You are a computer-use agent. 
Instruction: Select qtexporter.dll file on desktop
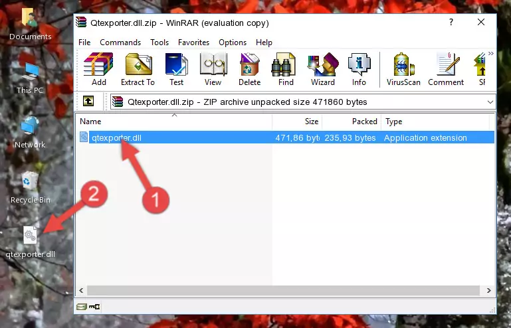(x=31, y=242)
